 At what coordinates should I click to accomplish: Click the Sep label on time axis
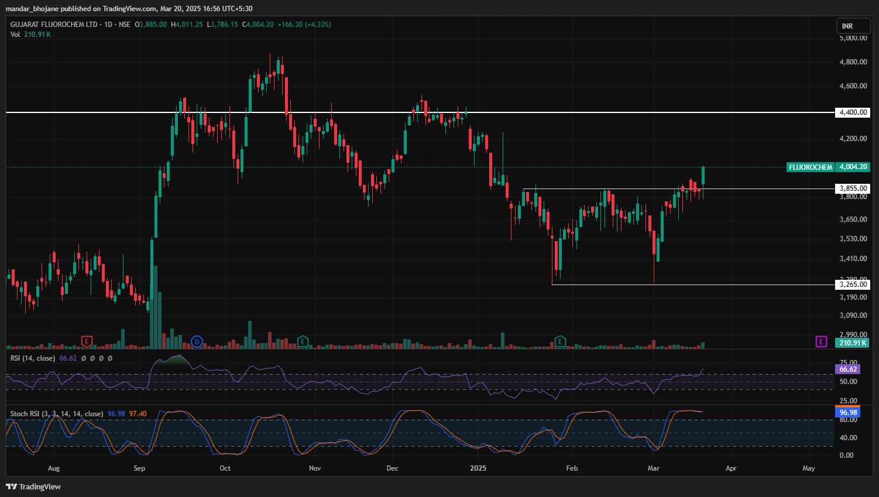tap(139, 468)
